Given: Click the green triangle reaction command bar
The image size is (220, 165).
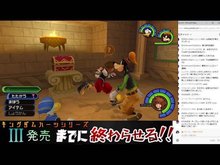Looking at the screenshot, I should coord(21,89).
